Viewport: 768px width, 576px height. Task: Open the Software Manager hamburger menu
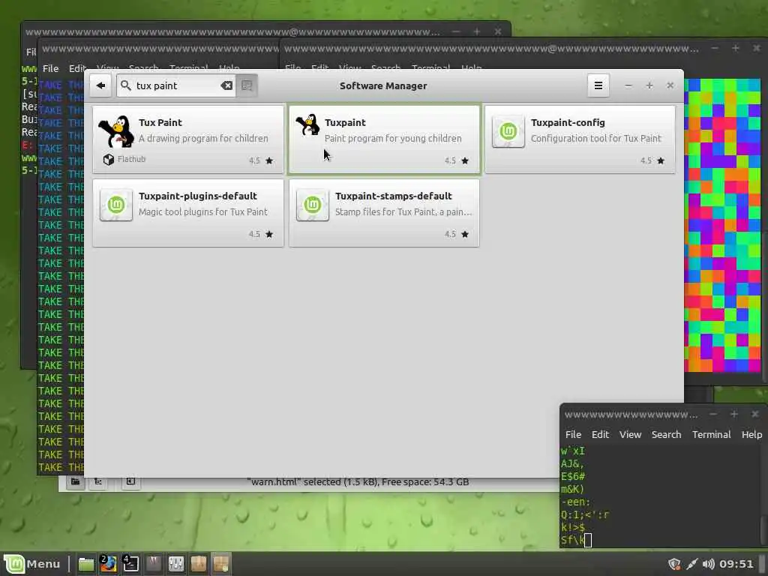(x=598, y=85)
